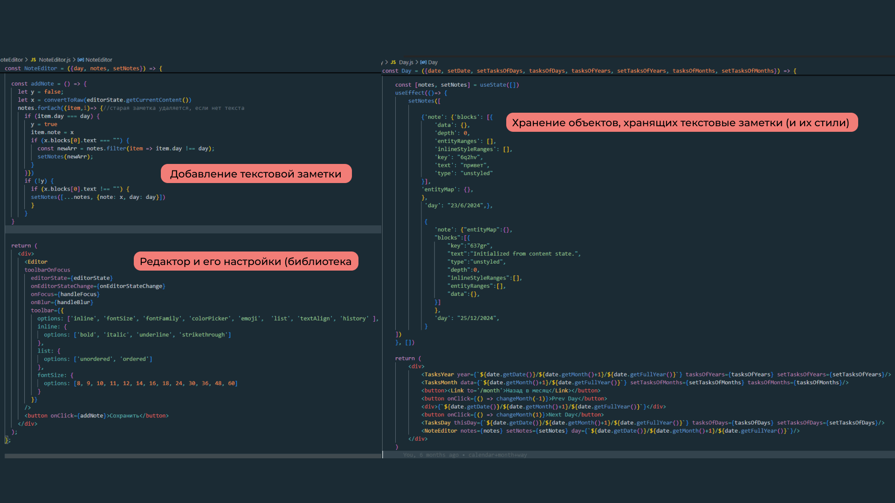Click the symbol icon before NoteEditor breadcrumb

[81, 60]
